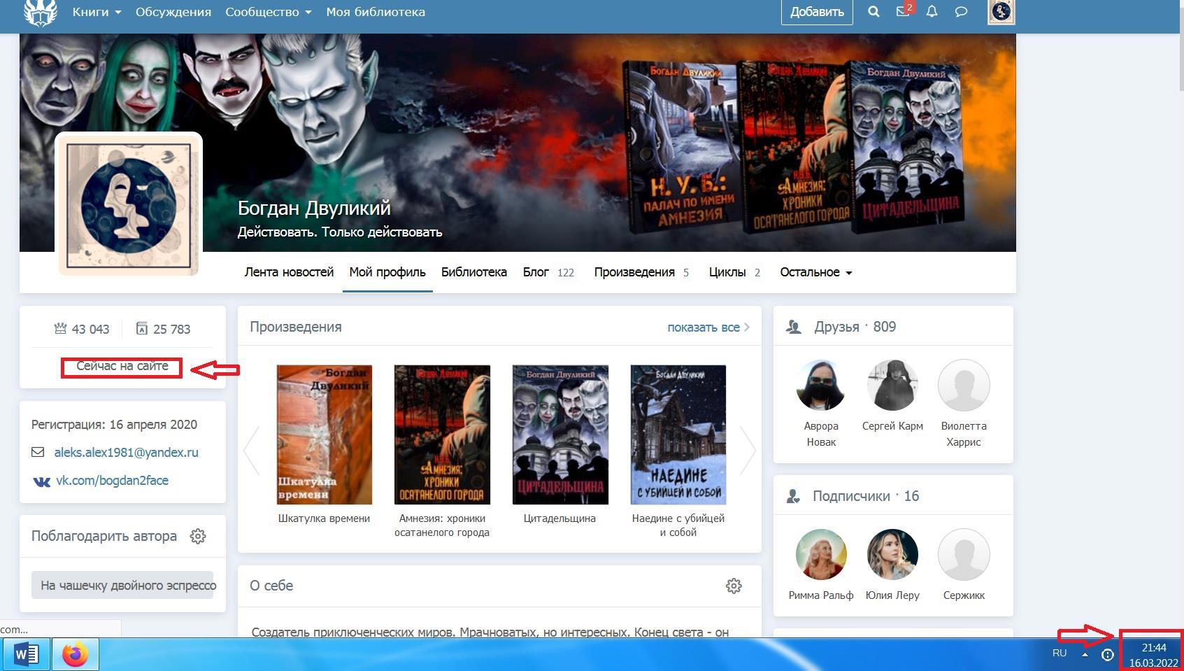Switch to the Библиотека tab
This screenshot has width=1184, height=671.
pos(473,272)
